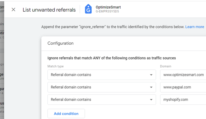Click the ignore_referrer description text
This screenshot has width=206, height=119.
click(x=113, y=27)
